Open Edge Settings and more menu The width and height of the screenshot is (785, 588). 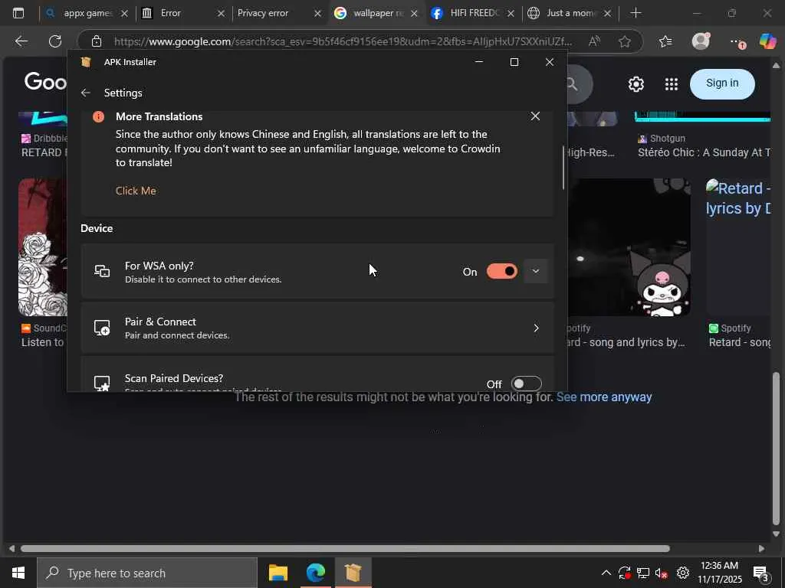click(x=736, y=42)
